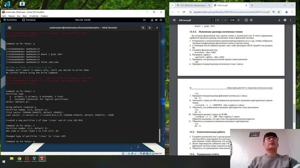Open a new Chrome tab
The height and width of the screenshot is (168, 300).
(x=252, y=5)
